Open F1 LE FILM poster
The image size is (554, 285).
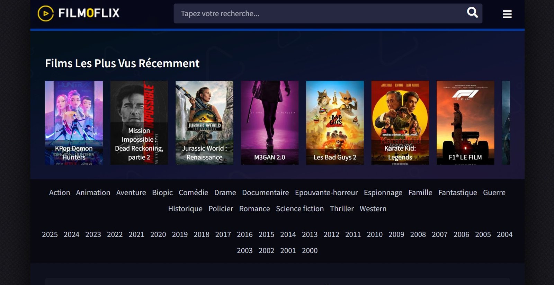(x=465, y=123)
